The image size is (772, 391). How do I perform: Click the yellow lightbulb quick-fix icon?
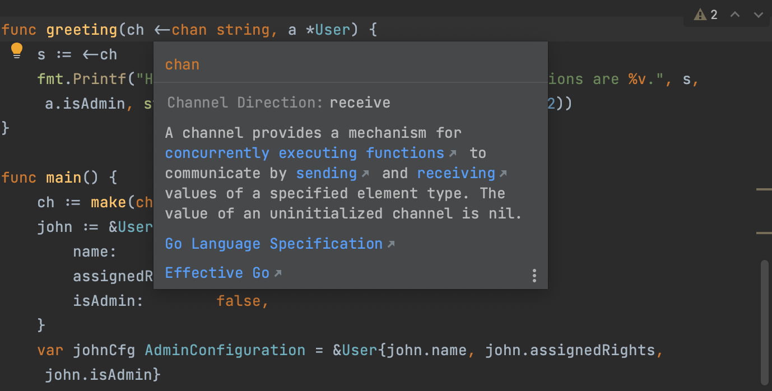coord(17,51)
